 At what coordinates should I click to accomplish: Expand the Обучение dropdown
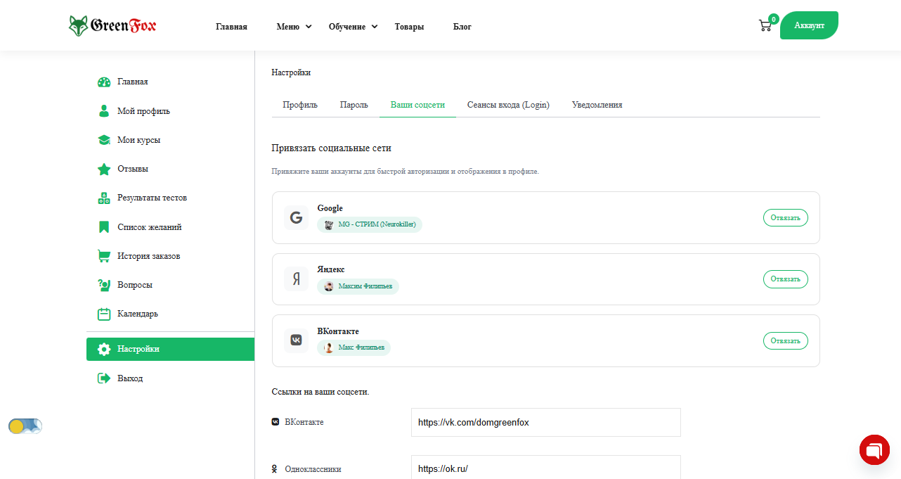(353, 27)
